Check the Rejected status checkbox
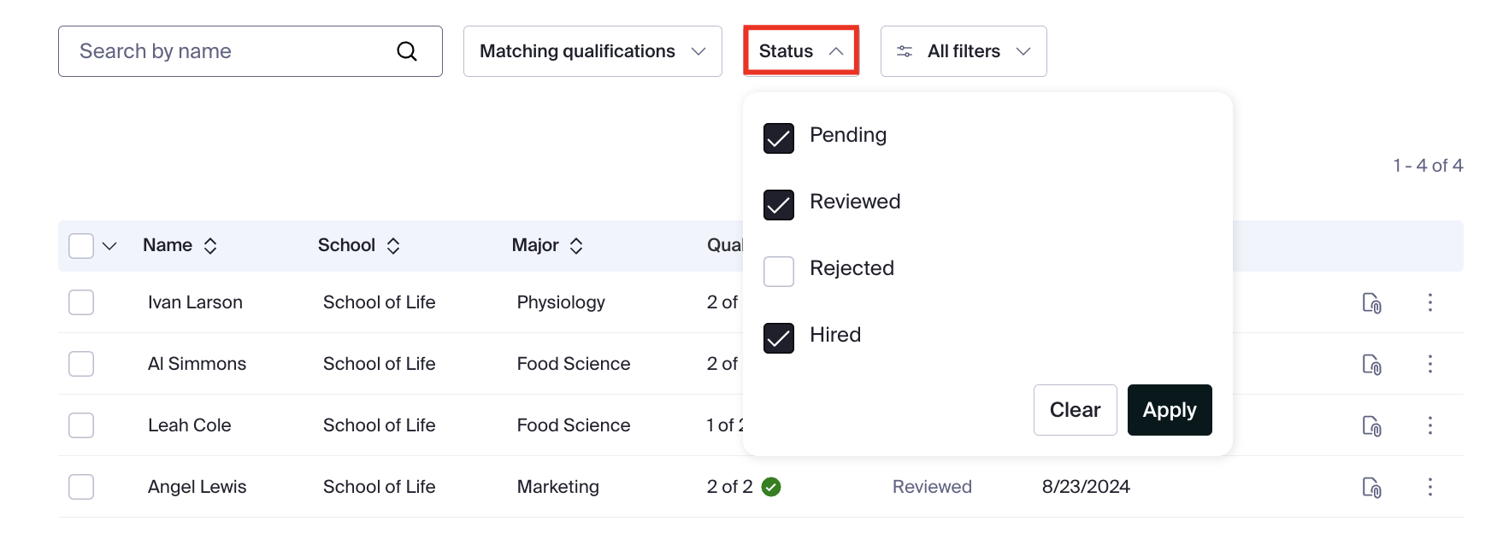The width and height of the screenshot is (1503, 533). [x=779, y=272]
